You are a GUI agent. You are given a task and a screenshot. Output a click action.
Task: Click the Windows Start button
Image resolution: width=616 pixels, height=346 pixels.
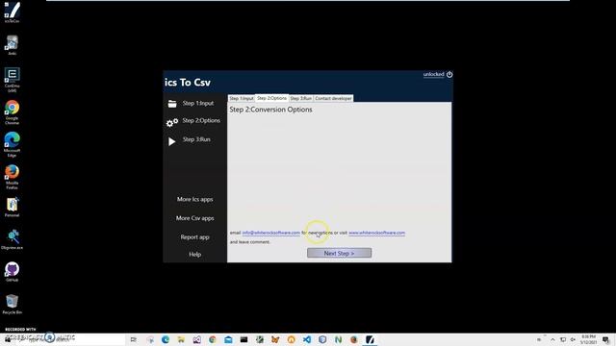click(x=8, y=339)
